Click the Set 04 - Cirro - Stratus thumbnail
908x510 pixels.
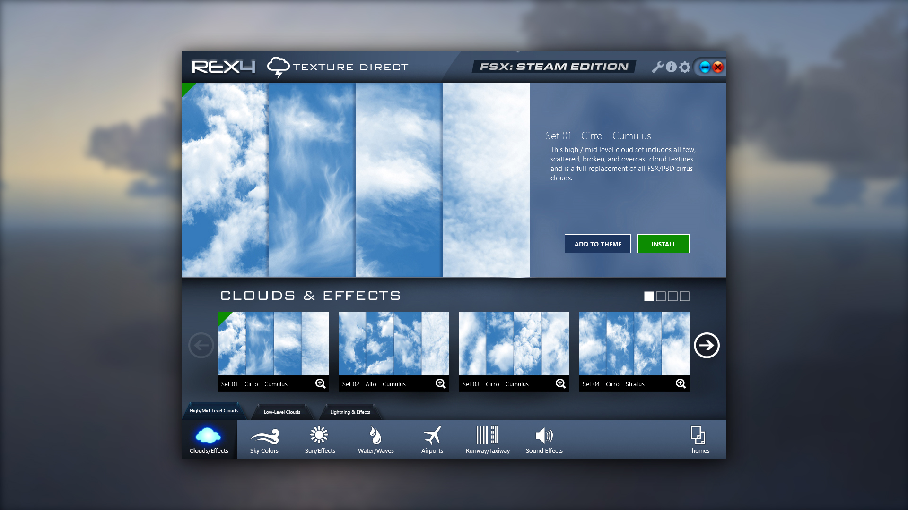[x=634, y=343]
